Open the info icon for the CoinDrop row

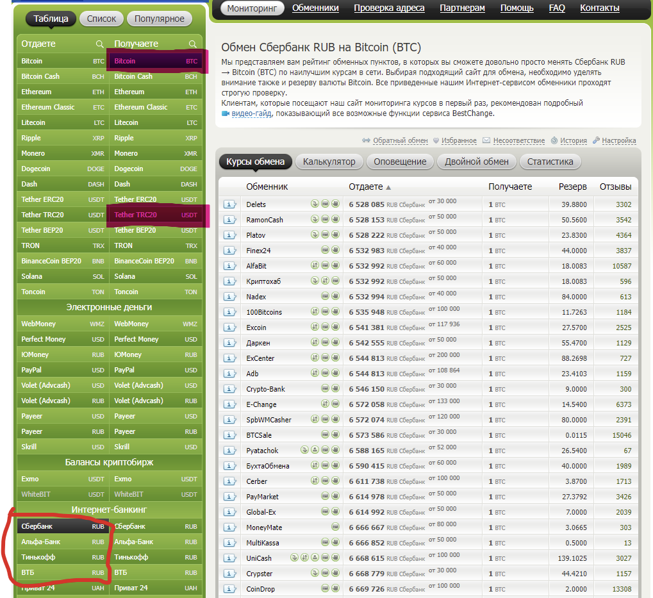click(x=229, y=589)
